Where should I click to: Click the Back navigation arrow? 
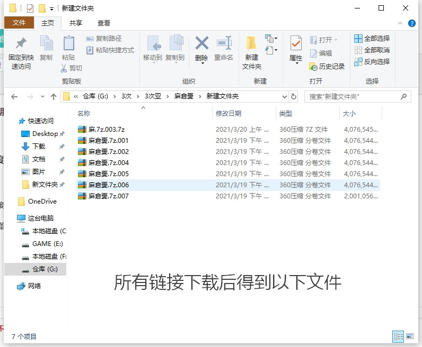[x=14, y=97]
